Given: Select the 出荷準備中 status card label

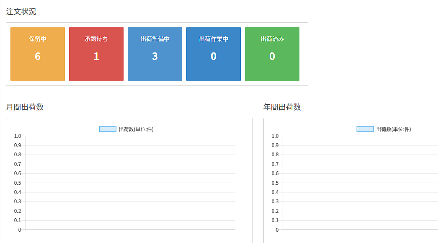Looking at the screenshot, I should click(x=155, y=39).
